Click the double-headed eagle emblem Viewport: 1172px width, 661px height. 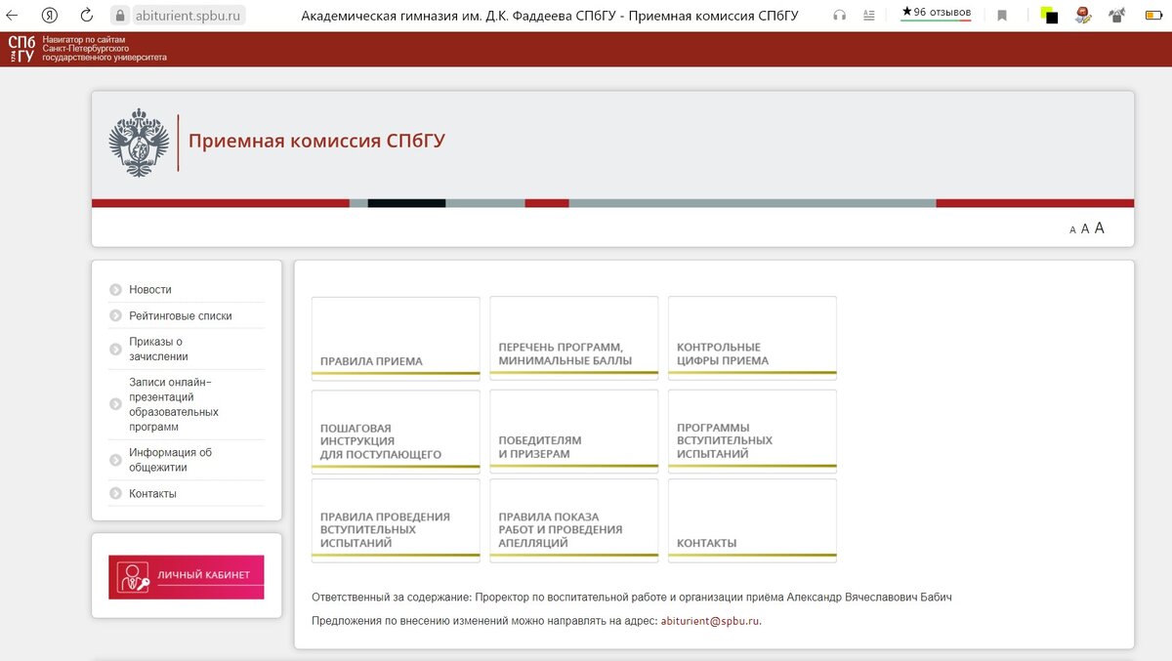pos(139,143)
